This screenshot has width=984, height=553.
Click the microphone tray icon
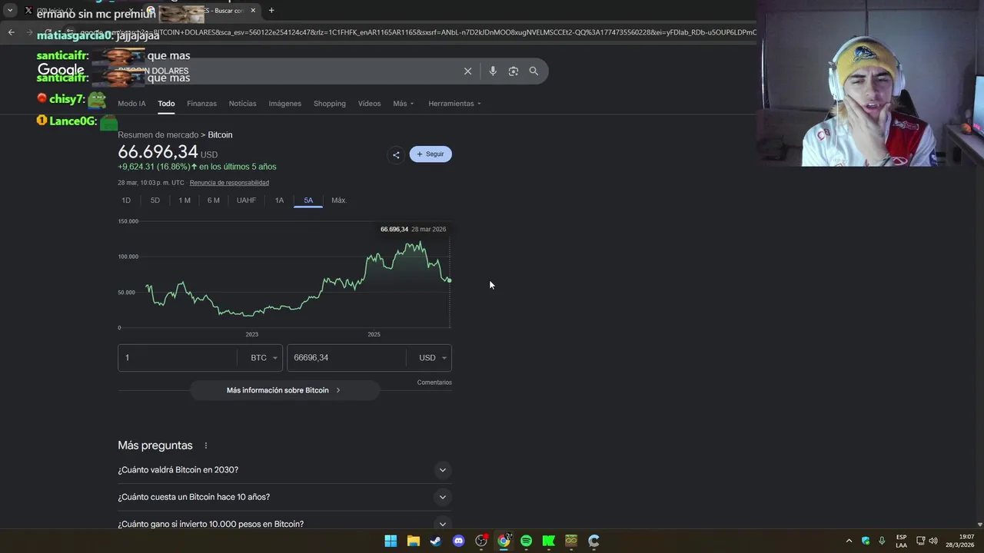pos(882,541)
